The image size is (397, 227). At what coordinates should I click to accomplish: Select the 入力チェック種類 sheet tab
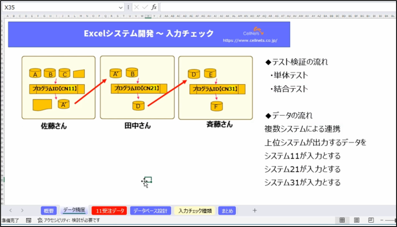coord(195,211)
